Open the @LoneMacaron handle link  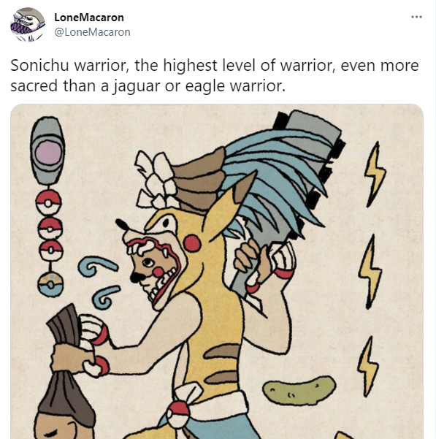tap(92, 32)
